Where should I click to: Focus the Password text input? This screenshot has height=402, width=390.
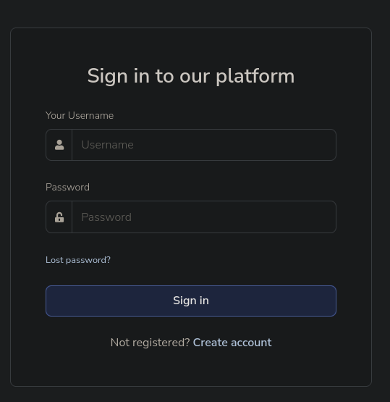click(204, 217)
